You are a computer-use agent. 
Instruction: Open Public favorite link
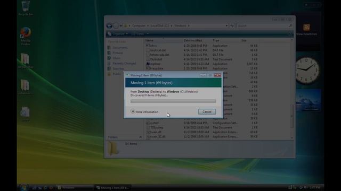pos(115,74)
